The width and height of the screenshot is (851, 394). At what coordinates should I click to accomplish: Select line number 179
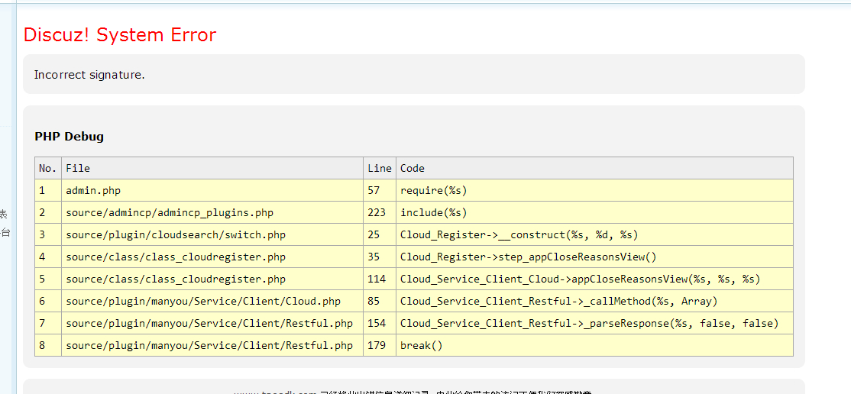coord(380,345)
